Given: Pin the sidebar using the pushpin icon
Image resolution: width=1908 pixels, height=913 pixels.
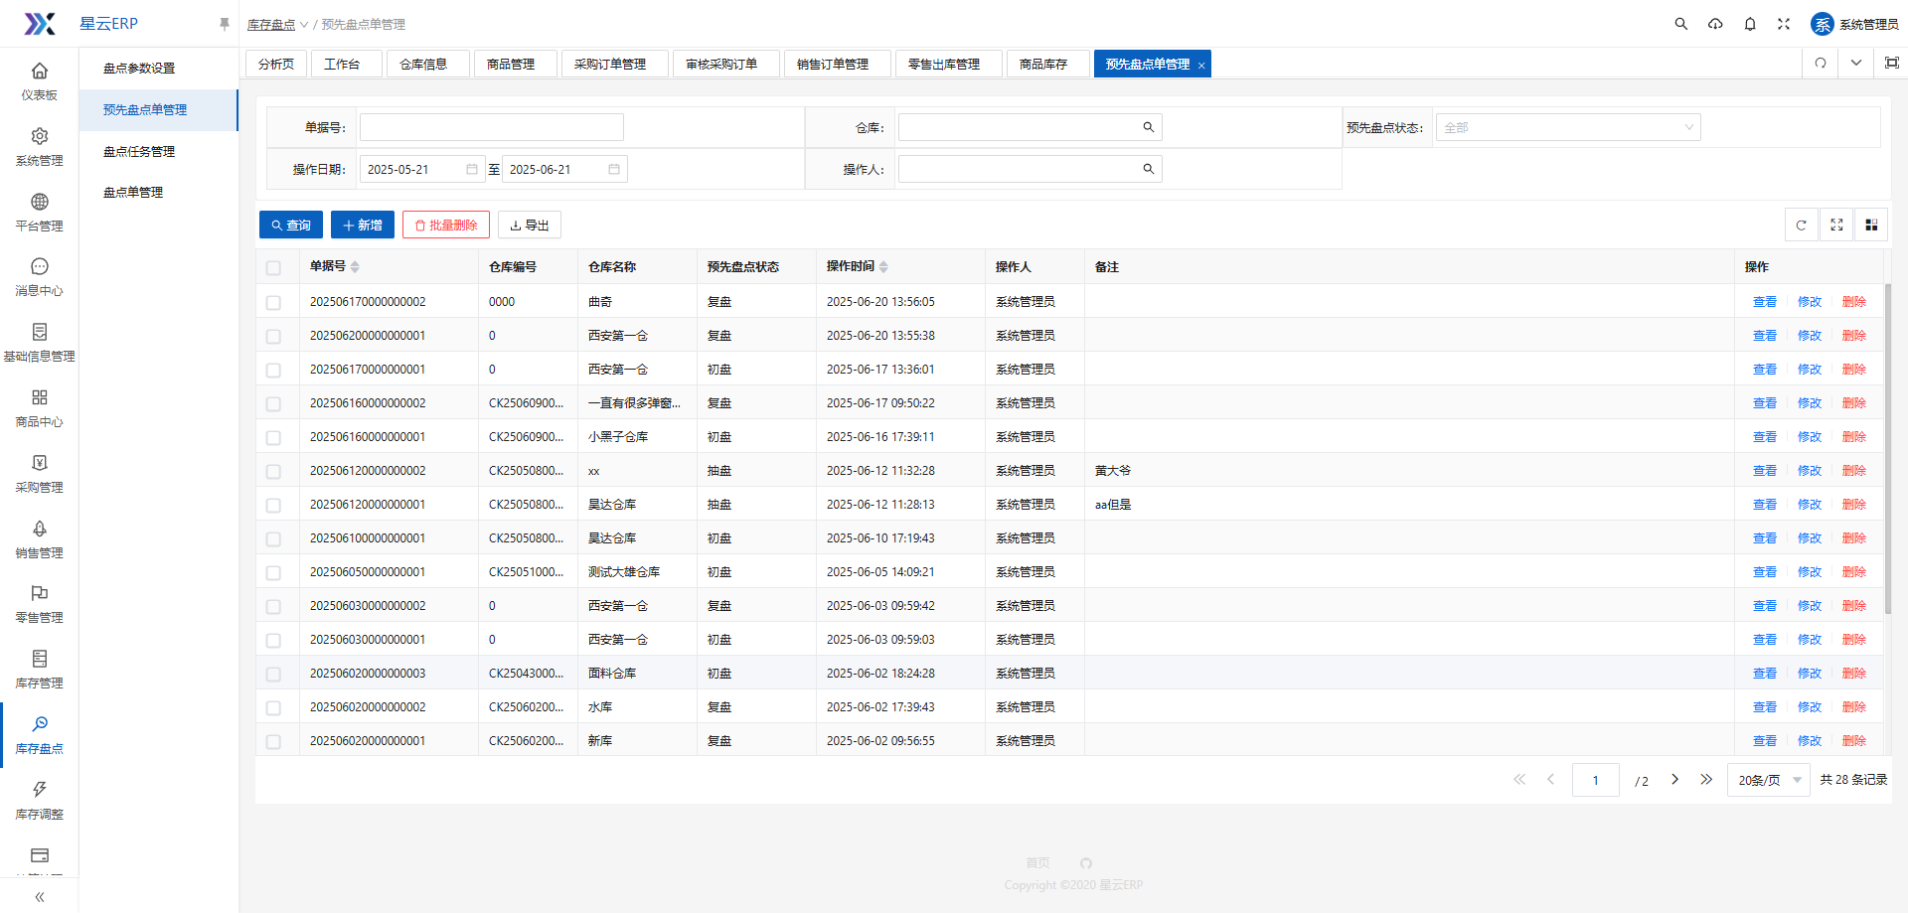Looking at the screenshot, I should point(225,24).
